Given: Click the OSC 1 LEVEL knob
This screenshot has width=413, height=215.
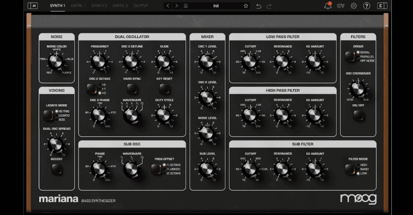Looking at the screenshot, I should (207, 62).
